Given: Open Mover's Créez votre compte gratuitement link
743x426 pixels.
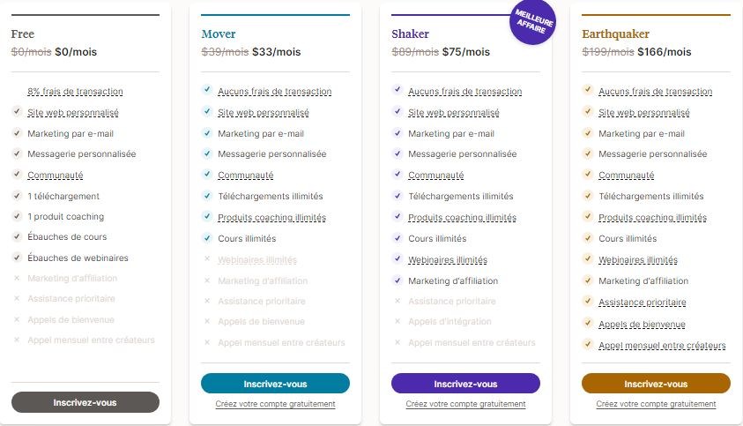Looking at the screenshot, I should pos(275,404).
